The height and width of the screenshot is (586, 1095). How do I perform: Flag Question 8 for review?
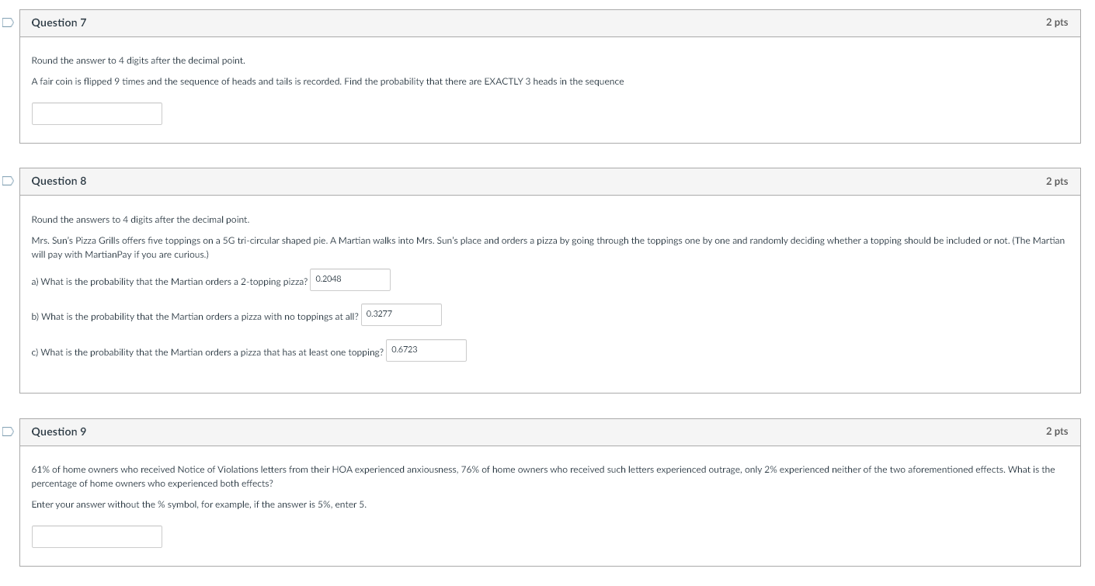click(7, 182)
